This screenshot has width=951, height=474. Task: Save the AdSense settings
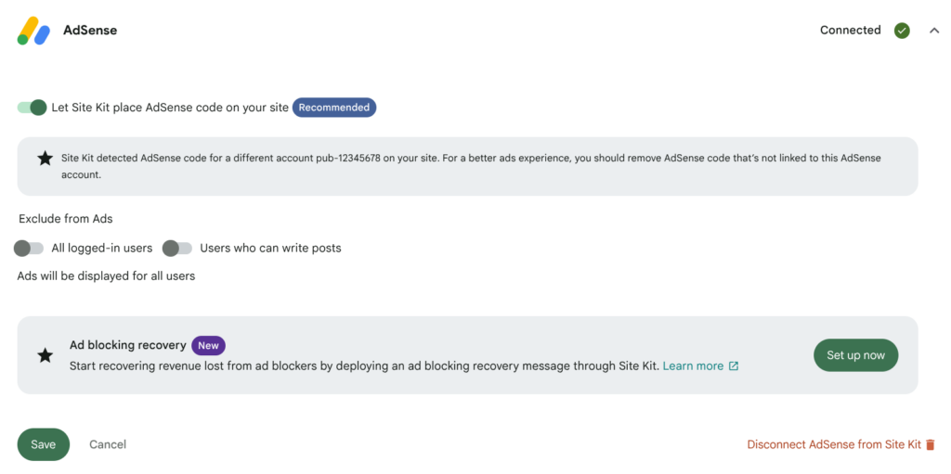(x=44, y=445)
